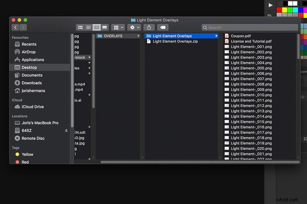Click the iCloud Drive cloud icon
Image resolution: width=307 pixels, height=204 pixels.
pyautogui.click(x=17, y=107)
